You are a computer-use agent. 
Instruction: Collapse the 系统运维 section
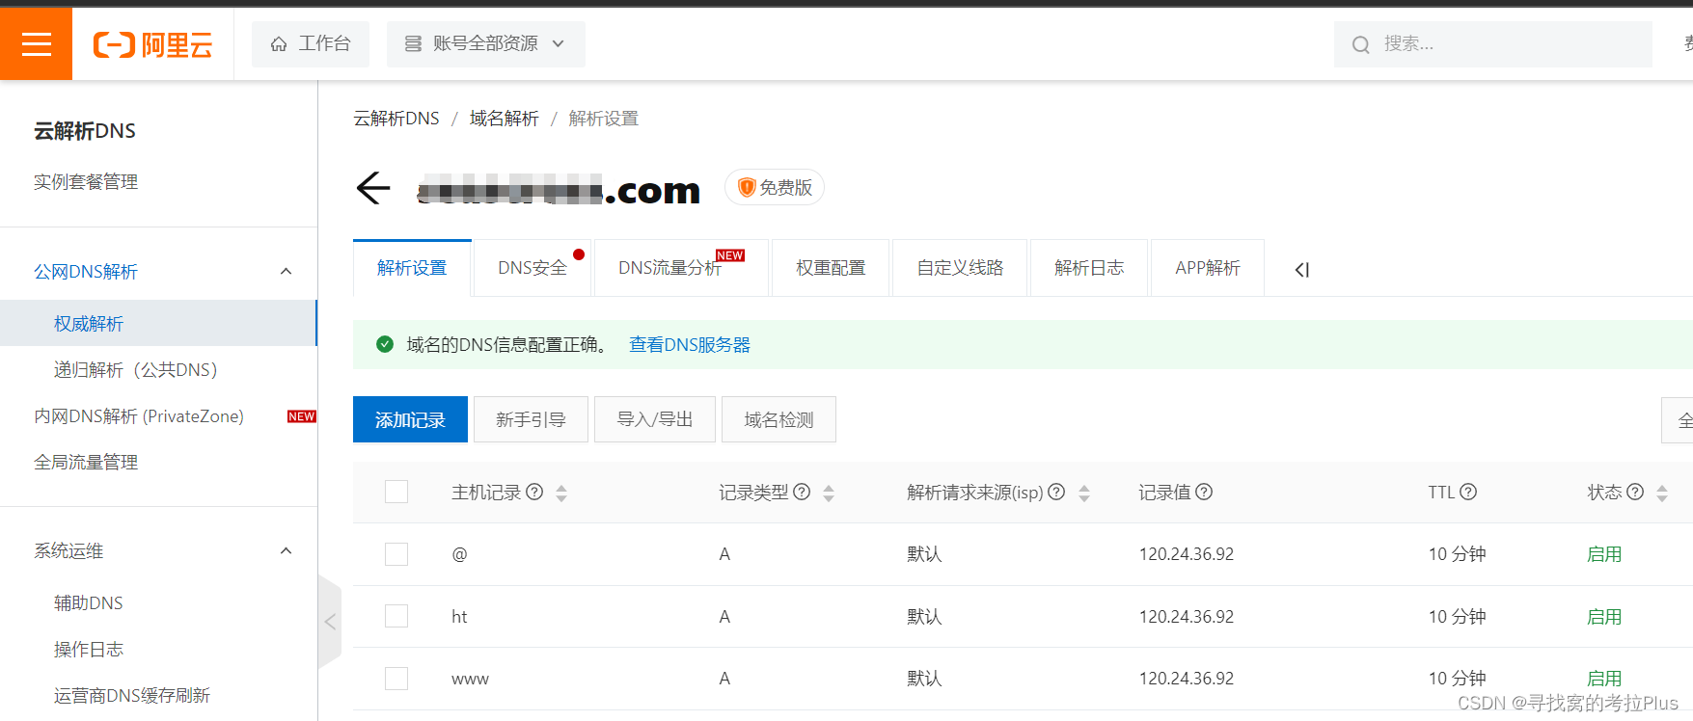286,550
